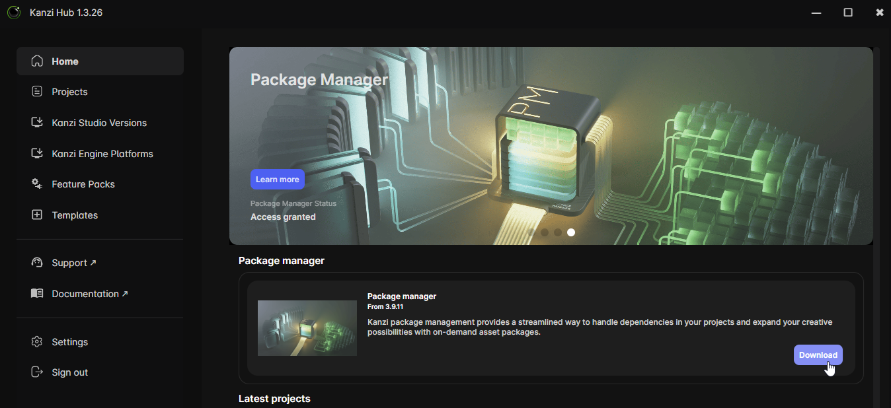Click the Kanzi Hub logo
The width and height of the screenshot is (891, 408).
click(x=14, y=12)
